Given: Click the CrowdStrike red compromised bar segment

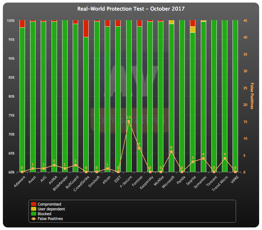Looking at the screenshot, I should pos(86,29).
